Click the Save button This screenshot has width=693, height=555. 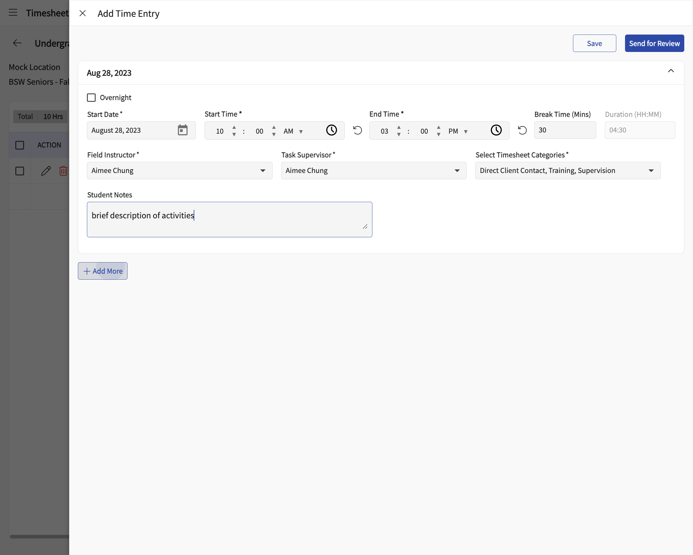[594, 43]
